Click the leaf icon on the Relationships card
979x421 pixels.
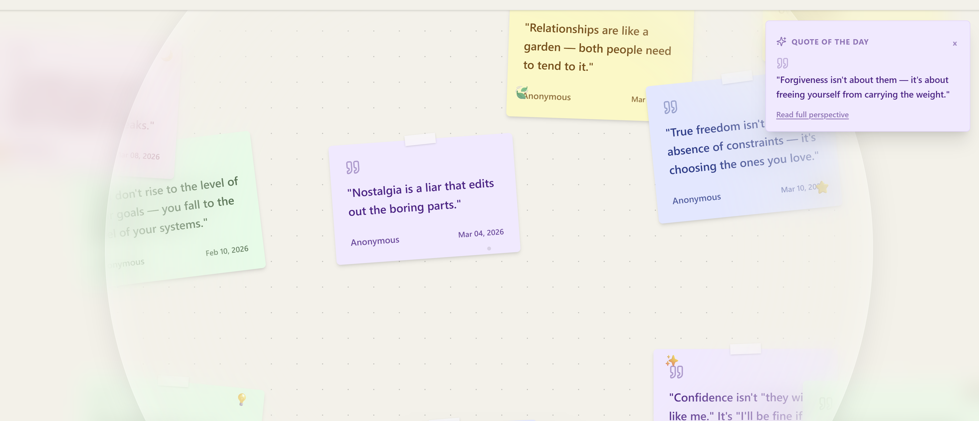(521, 92)
